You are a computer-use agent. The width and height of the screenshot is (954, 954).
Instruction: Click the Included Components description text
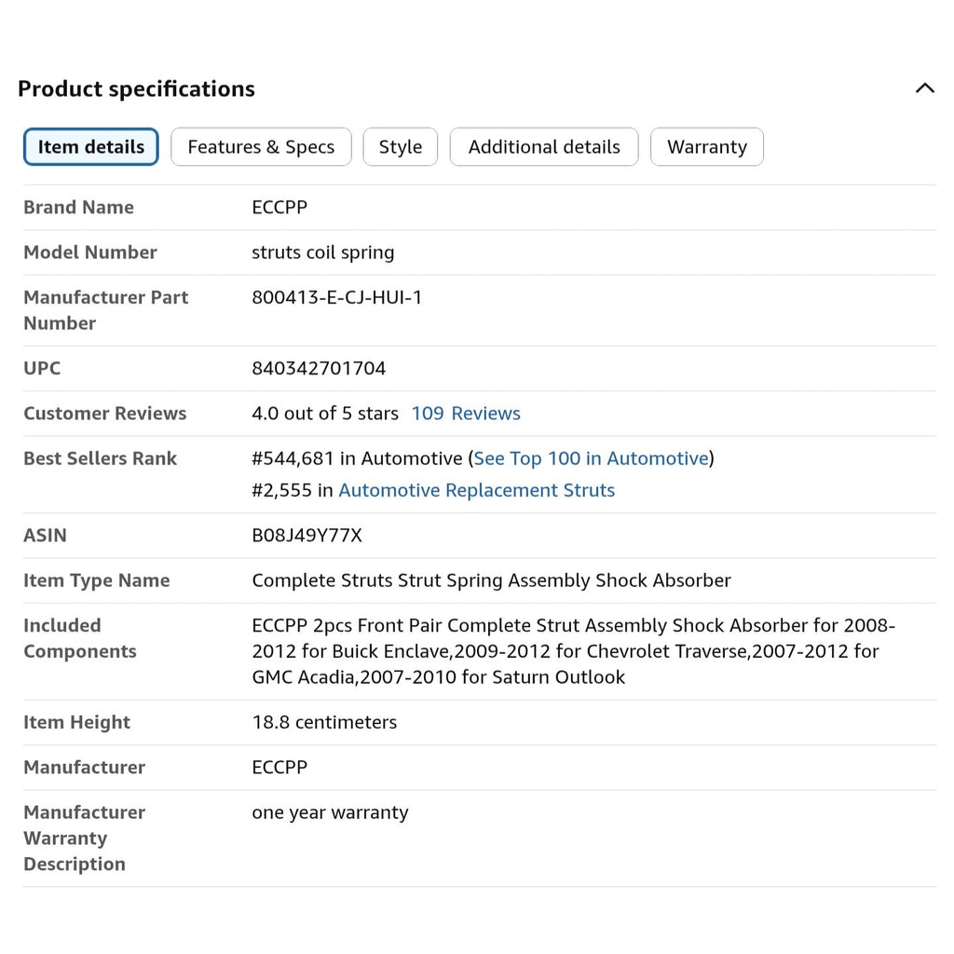pos(574,651)
